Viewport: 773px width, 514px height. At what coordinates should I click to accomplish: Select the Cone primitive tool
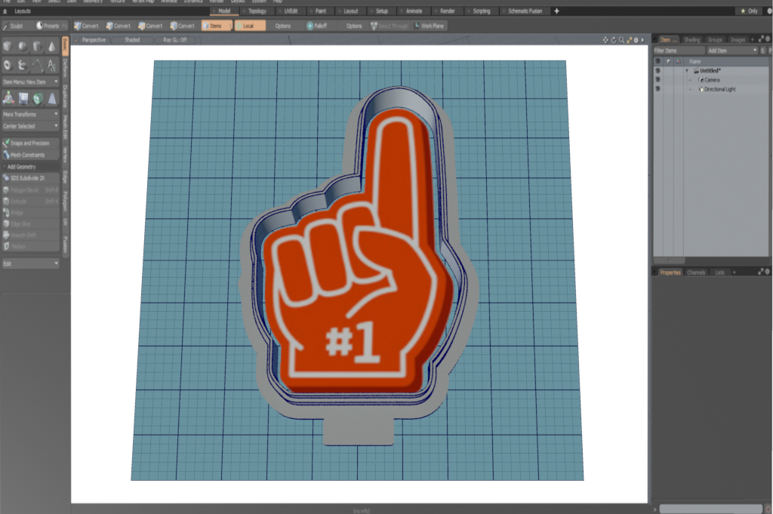click(x=51, y=47)
